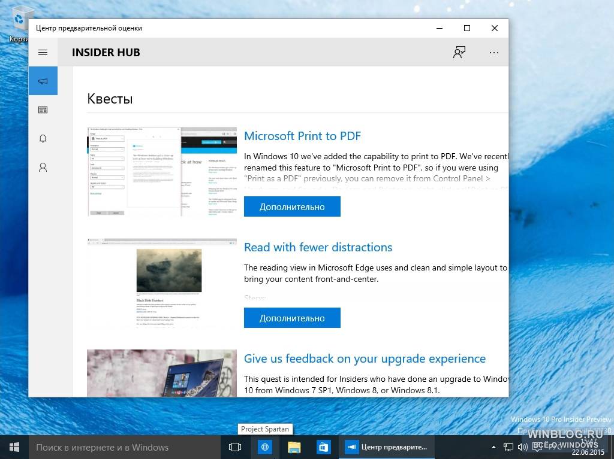Open "Give us feedback on your upgrade experience"

tap(365, 358)
